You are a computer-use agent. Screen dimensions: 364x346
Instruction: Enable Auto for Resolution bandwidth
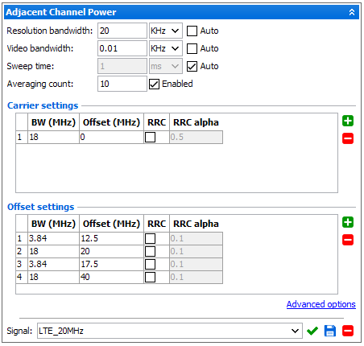[192, 31]
